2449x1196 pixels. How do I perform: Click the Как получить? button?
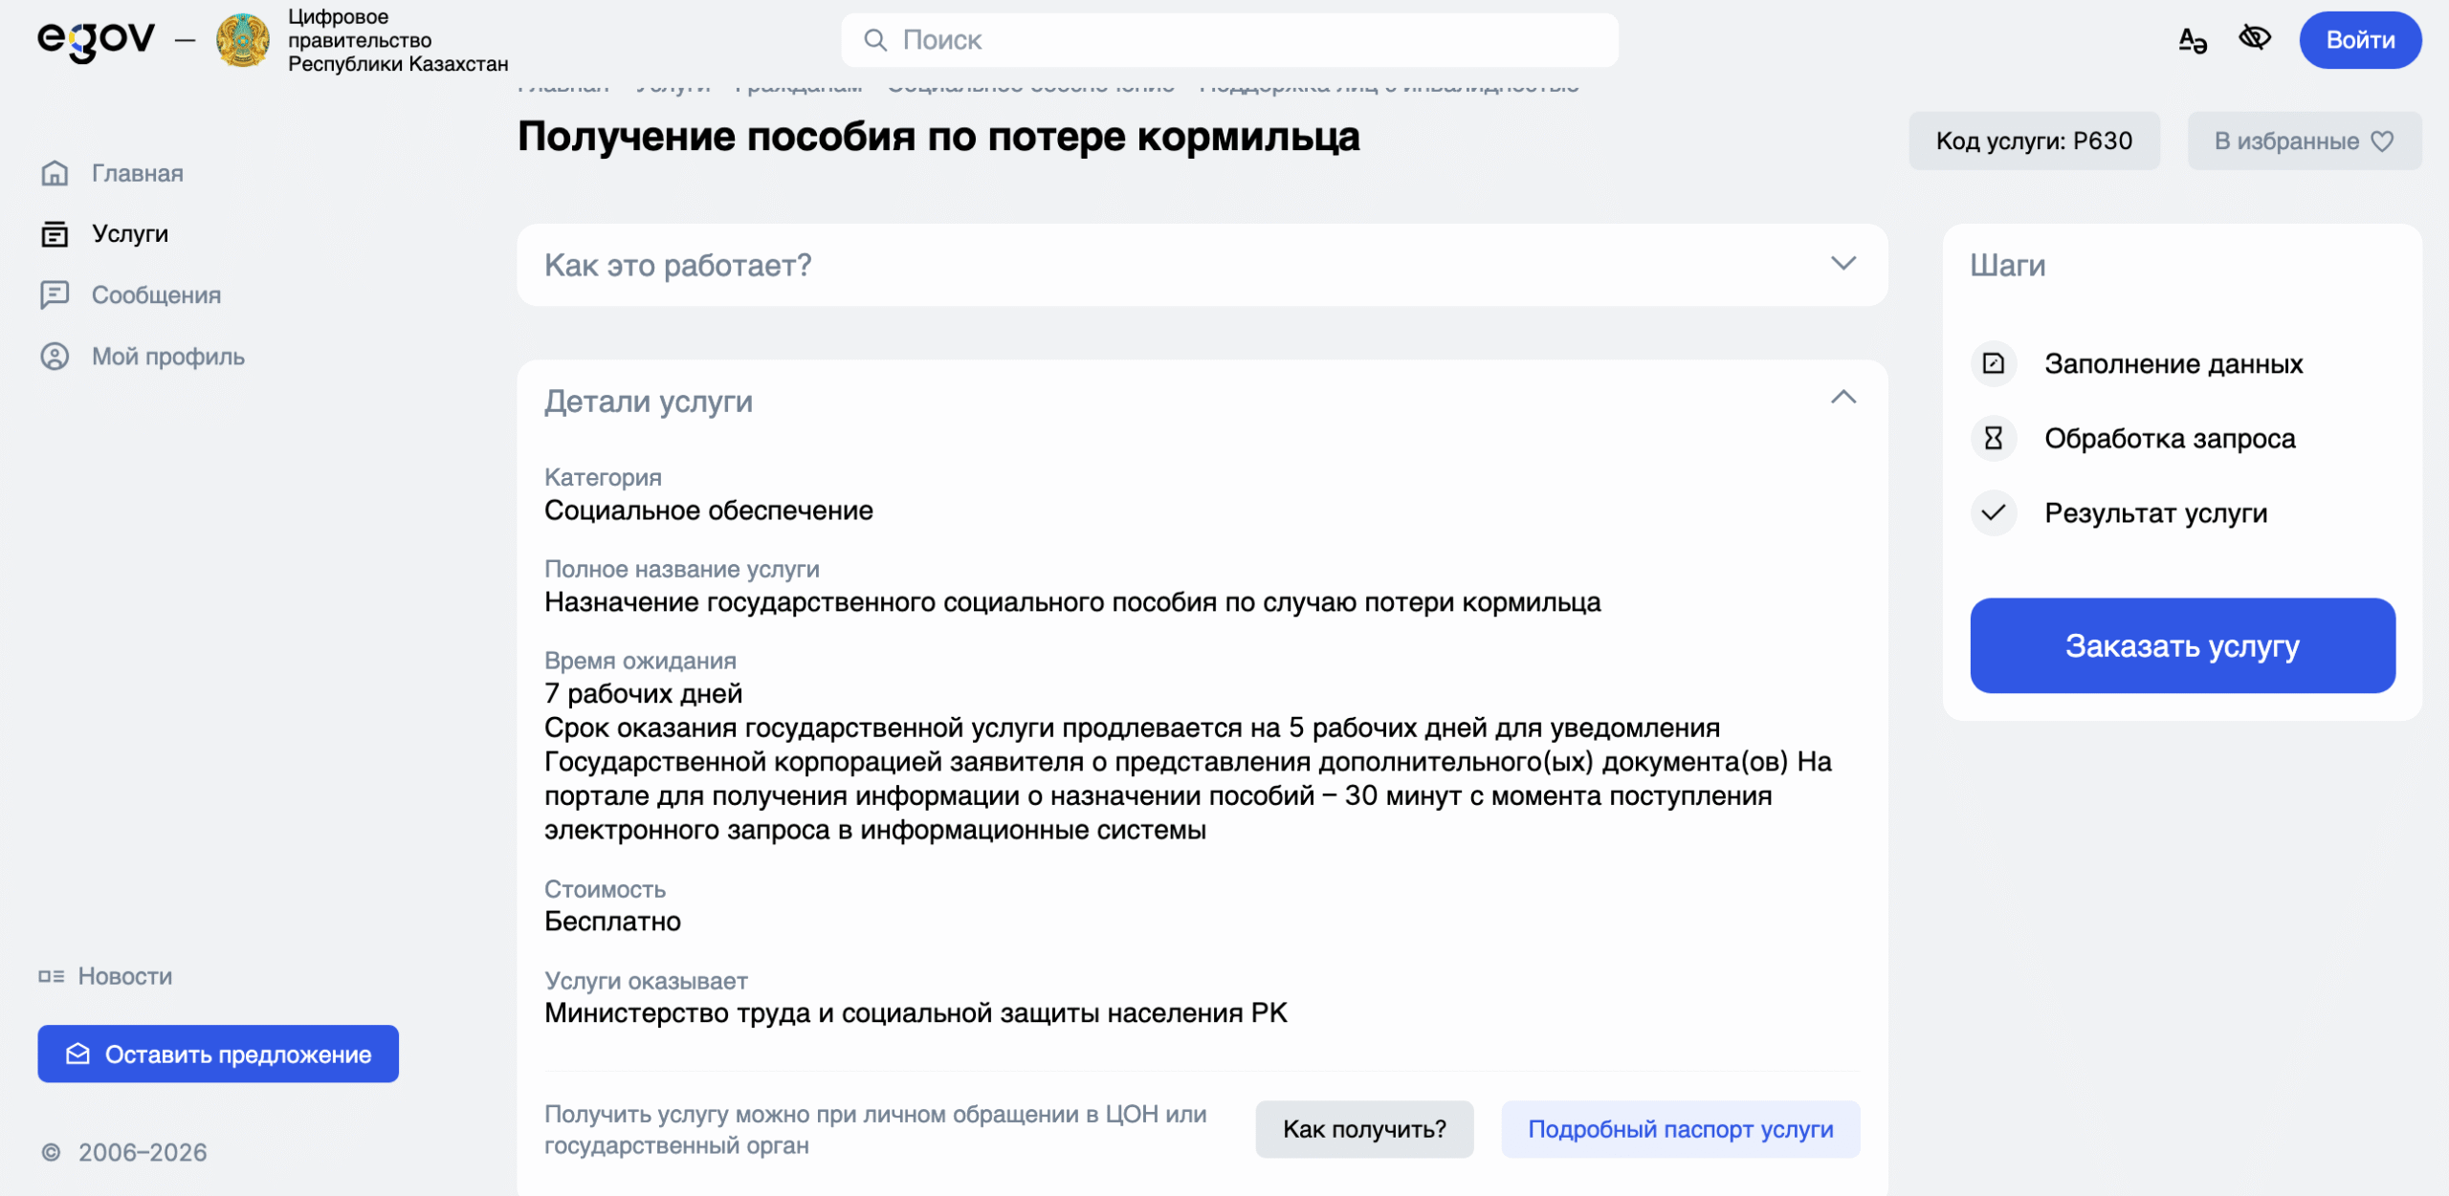click(1364, 1129)
